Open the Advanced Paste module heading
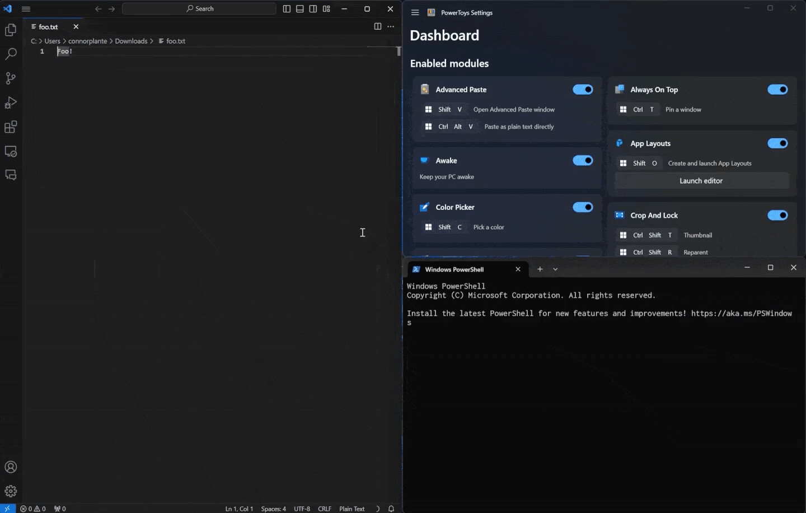Image resolution: width=806 pixels, height=513 pixels. pos(461,90)
